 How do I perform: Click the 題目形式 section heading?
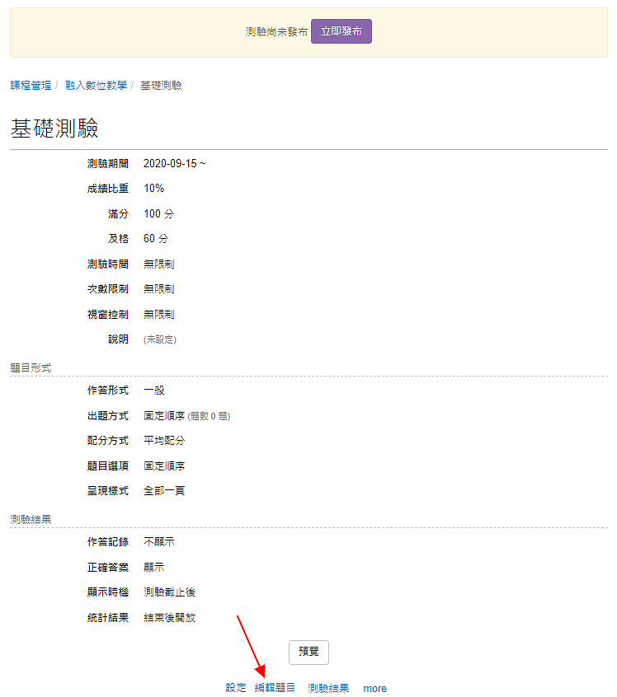coord(31,368)
